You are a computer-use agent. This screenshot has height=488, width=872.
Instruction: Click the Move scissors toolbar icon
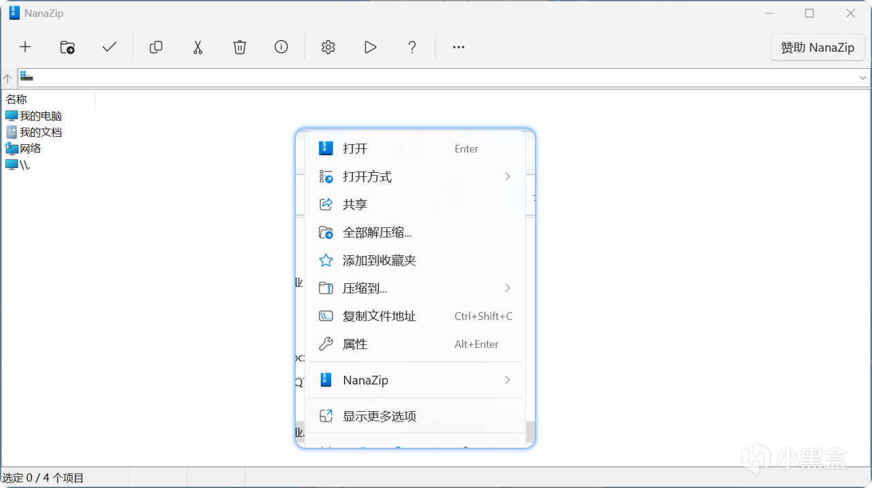[x=198, y=47]
